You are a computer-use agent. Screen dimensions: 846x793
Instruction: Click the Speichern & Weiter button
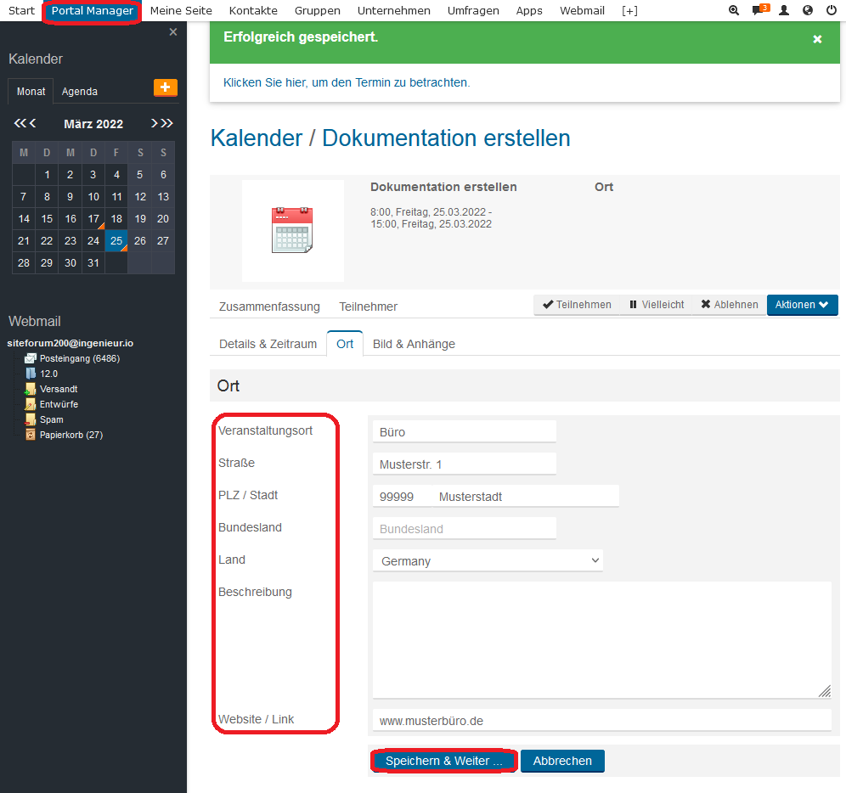click(443, 761)
